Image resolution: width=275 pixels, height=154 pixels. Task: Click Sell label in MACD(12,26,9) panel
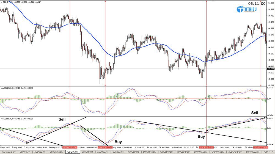click(x=254, y=113)
